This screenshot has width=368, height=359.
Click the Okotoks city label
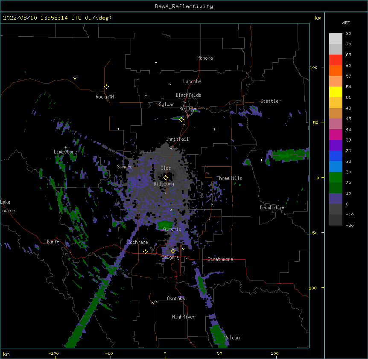[x=176, y=298]
